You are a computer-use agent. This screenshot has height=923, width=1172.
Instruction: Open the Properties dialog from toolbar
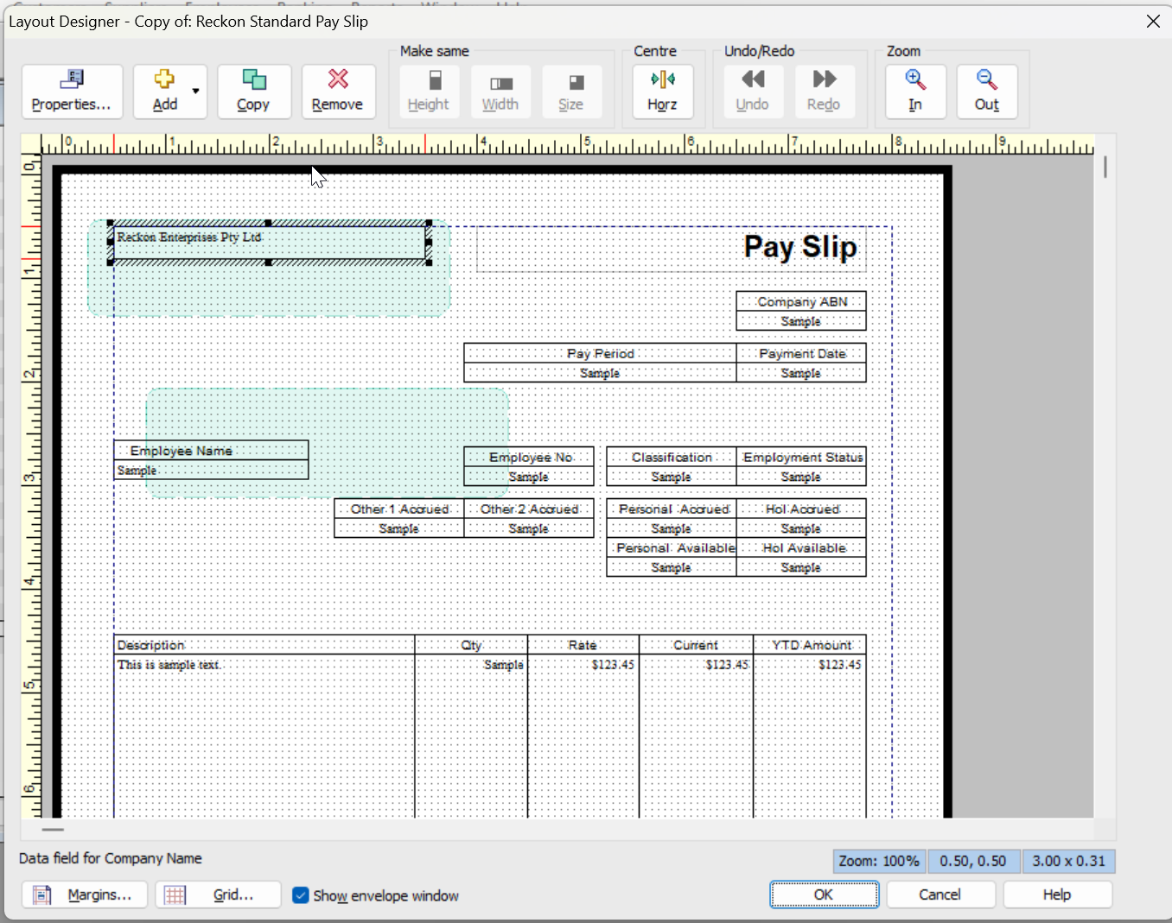click(72, 92)
